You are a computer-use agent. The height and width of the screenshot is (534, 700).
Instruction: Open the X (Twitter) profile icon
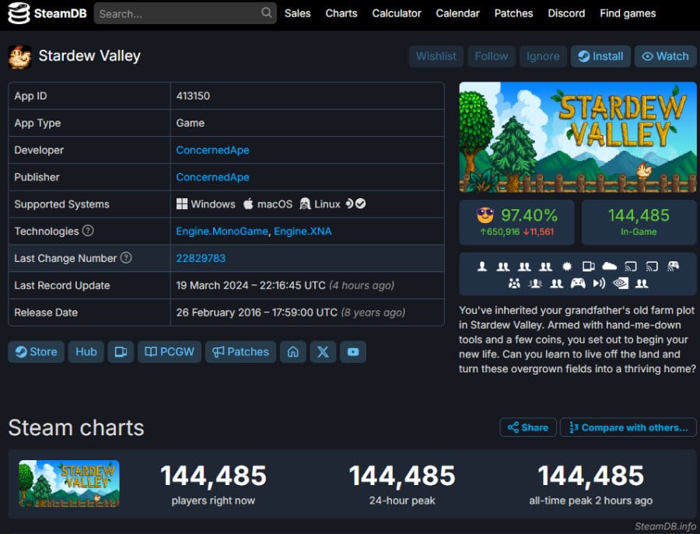click(323, 352)
